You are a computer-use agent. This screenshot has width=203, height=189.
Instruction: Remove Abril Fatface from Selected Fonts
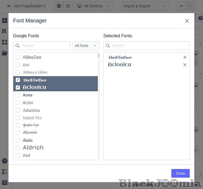(x=185, y=57)
